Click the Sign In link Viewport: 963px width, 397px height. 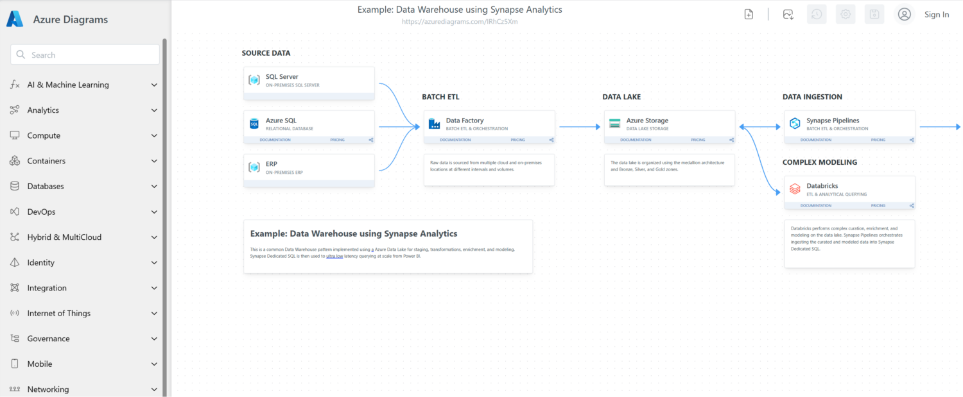point(937,15)
